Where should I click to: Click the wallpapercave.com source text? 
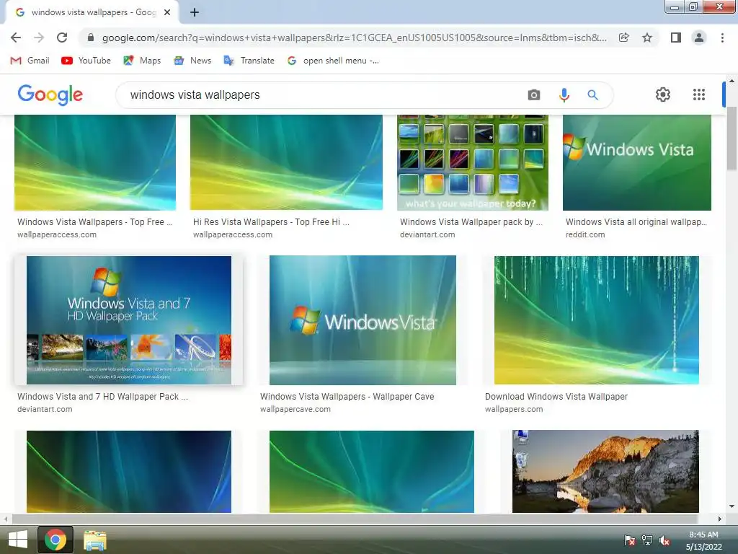pyautogui.click(x=295, y=410)
